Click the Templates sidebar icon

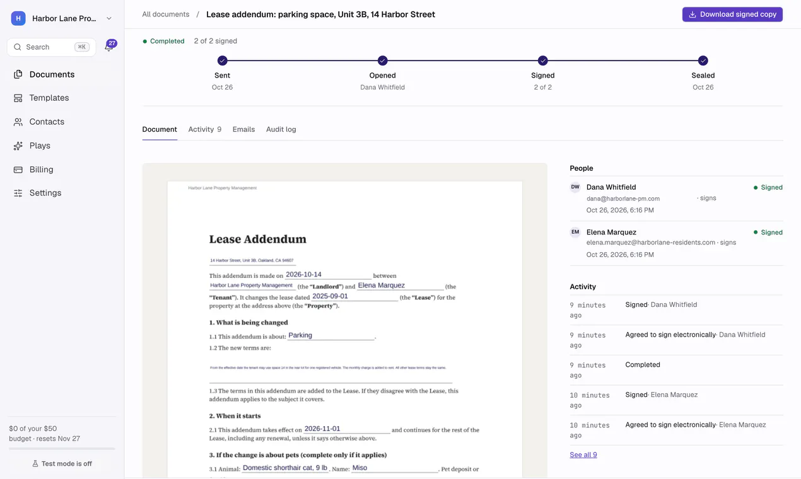[x=18, y=98]
